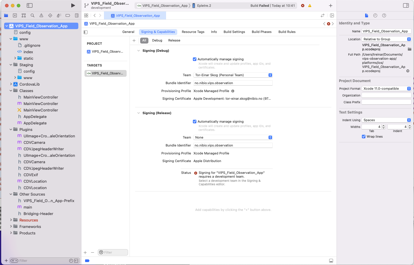The width and height of the screenshot is (414, 265).
Task: Open the Breakpoint navigator
Action: click(68, 16)
